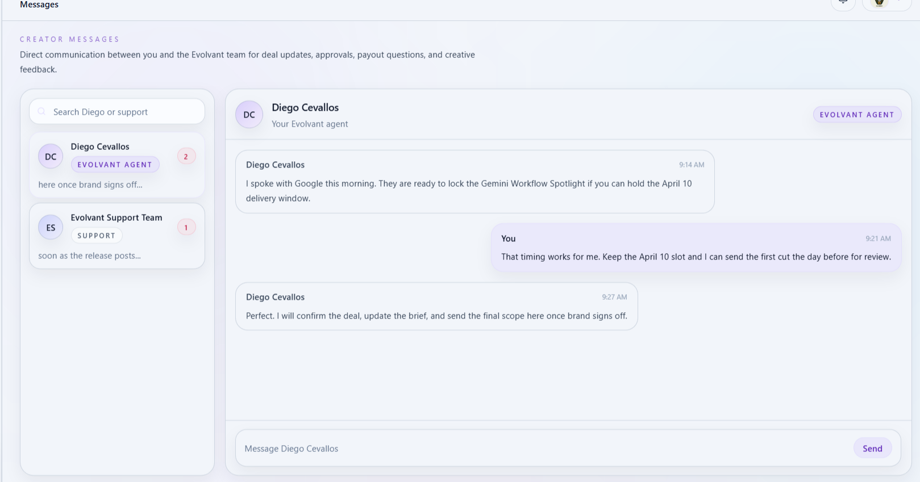Screen dimensions: 920x482
Task: Click the Support tag under Evolvant Support Team
Action: pos(96,236)
